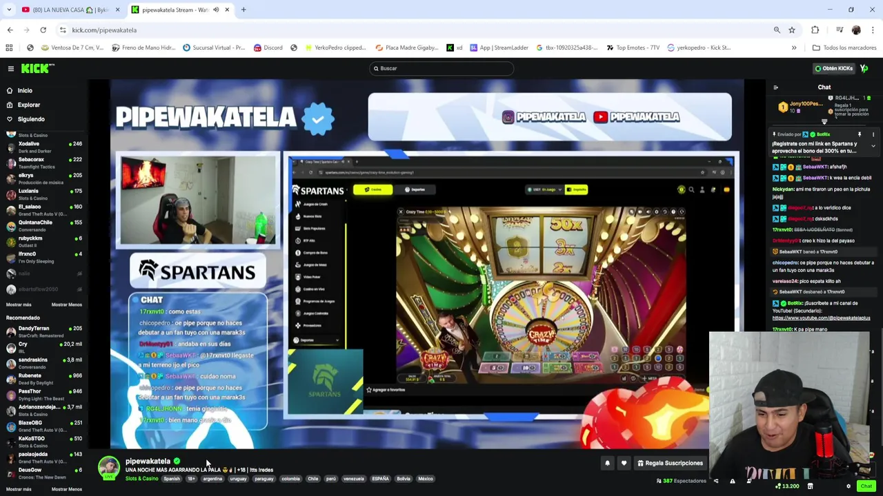Click the Obtén KICKs button
The image size is (883, 496).
833,68
